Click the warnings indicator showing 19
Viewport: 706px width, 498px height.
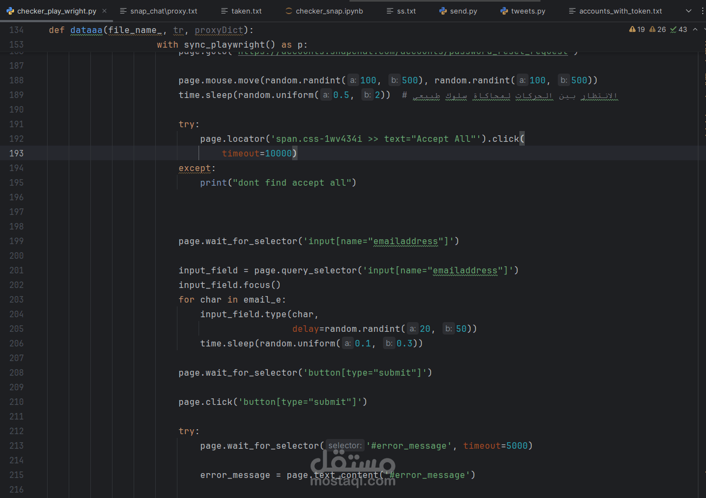[637, 30]
